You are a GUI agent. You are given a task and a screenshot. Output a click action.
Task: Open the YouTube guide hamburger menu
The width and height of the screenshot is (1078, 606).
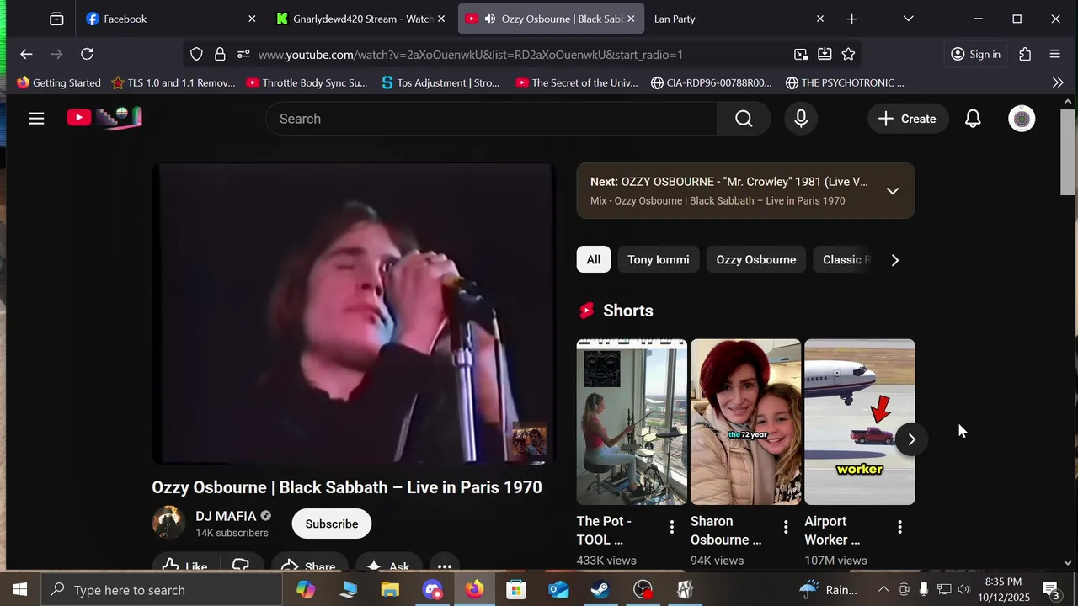click(x=36, y=119)
